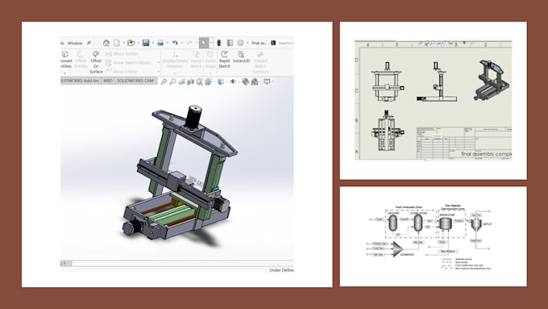548x309 pixels.
Task: Click the Print icon
Action: pos(160,43)
